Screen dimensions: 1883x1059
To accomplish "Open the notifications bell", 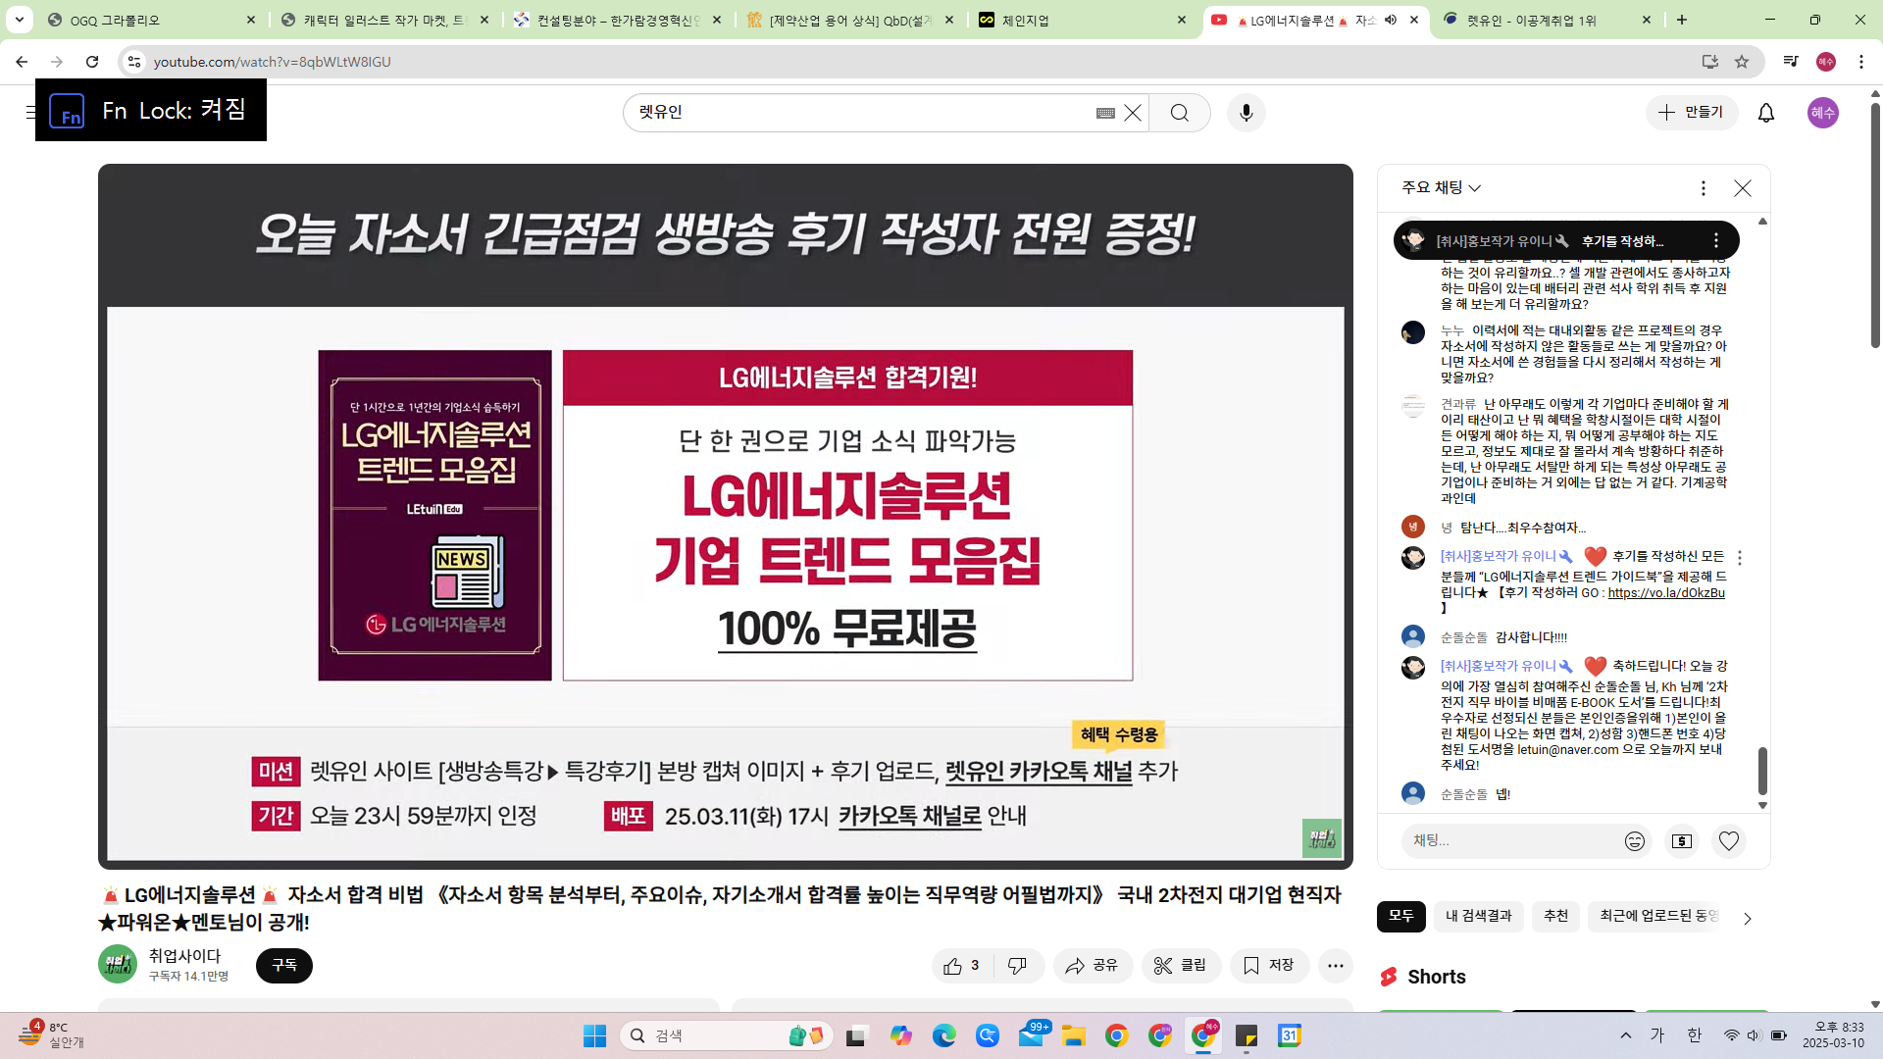I will [x=1765, y=113].
